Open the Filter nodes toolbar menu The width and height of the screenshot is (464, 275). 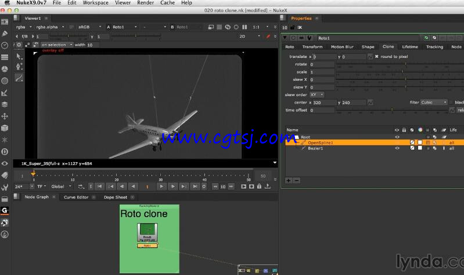pos(5,81)
